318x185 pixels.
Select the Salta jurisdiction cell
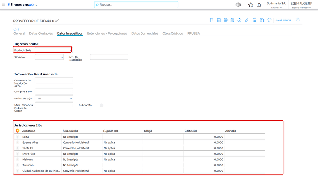(x=41, y=137)
